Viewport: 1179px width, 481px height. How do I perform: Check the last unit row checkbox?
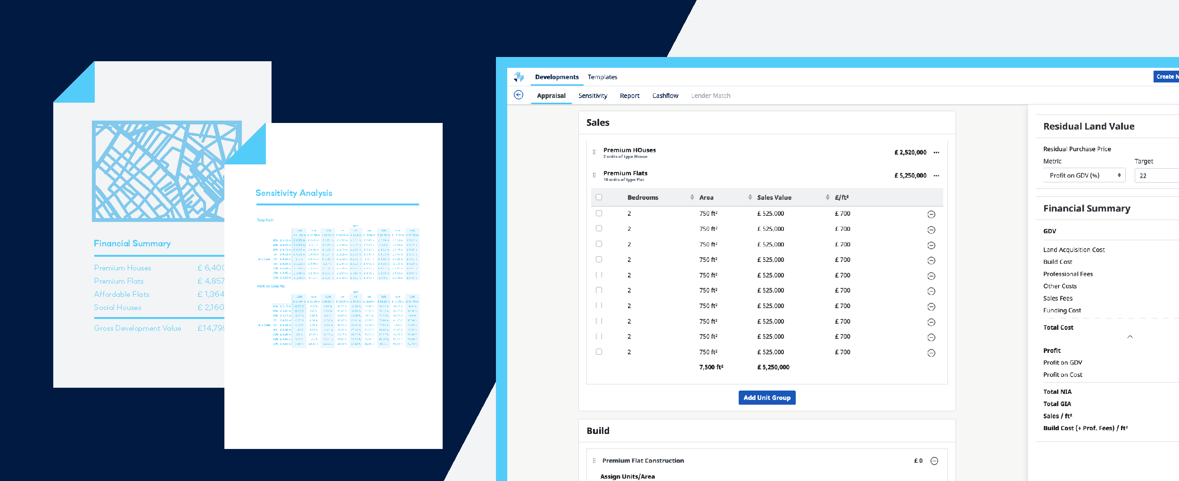coord(599,352)
